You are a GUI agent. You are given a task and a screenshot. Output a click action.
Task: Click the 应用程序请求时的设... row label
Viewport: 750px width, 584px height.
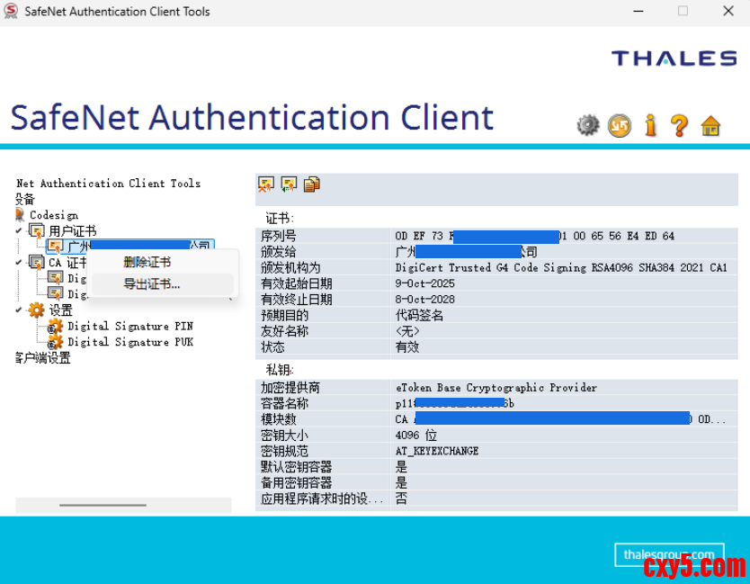click(x=322, y=499)
